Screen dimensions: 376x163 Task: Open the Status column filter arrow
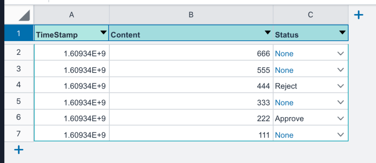pos(342,33)
